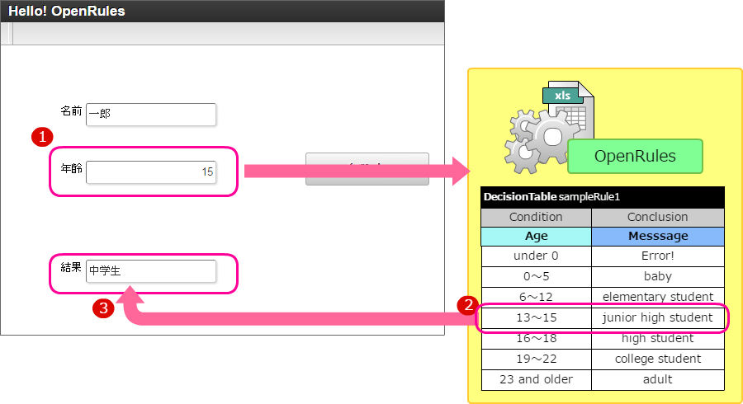Image resolution: width=743 pixels, height=404 pixels.
Task: Click the Conclusion column header
Action: 658,217
